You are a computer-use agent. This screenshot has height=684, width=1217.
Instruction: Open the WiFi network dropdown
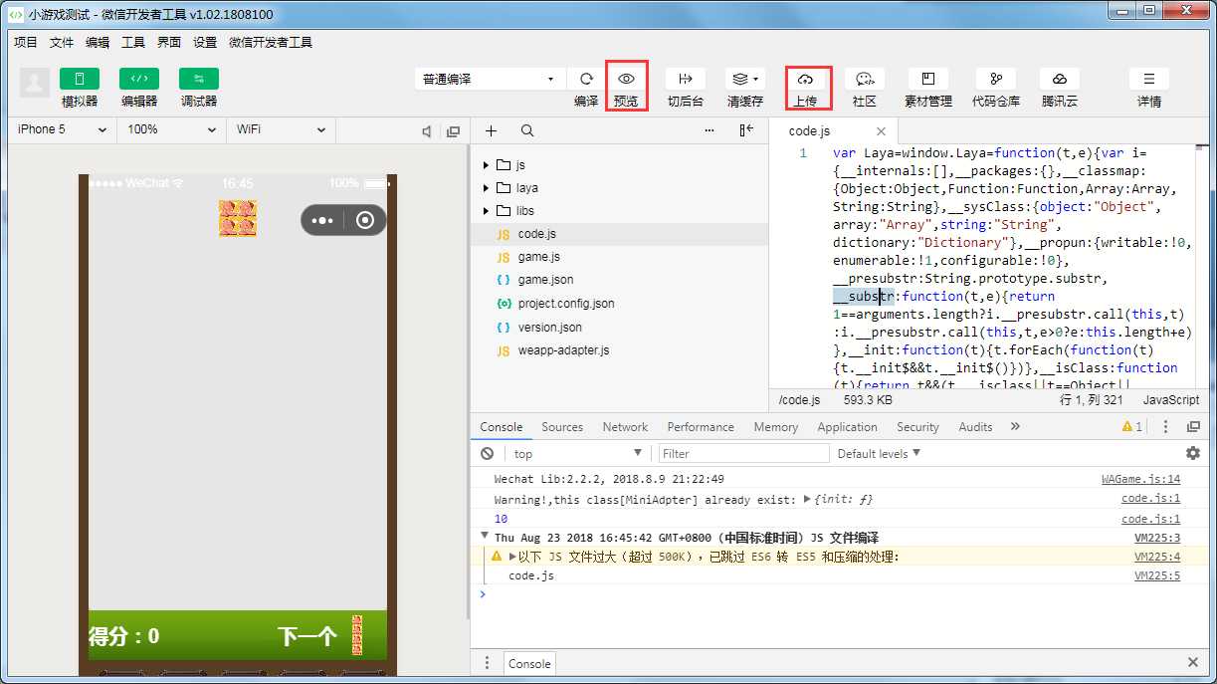coord(282,129)
